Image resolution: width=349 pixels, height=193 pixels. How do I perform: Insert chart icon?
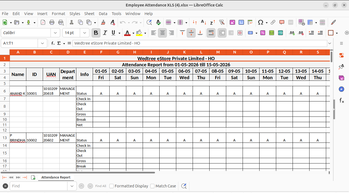click(x=241, y=23)
